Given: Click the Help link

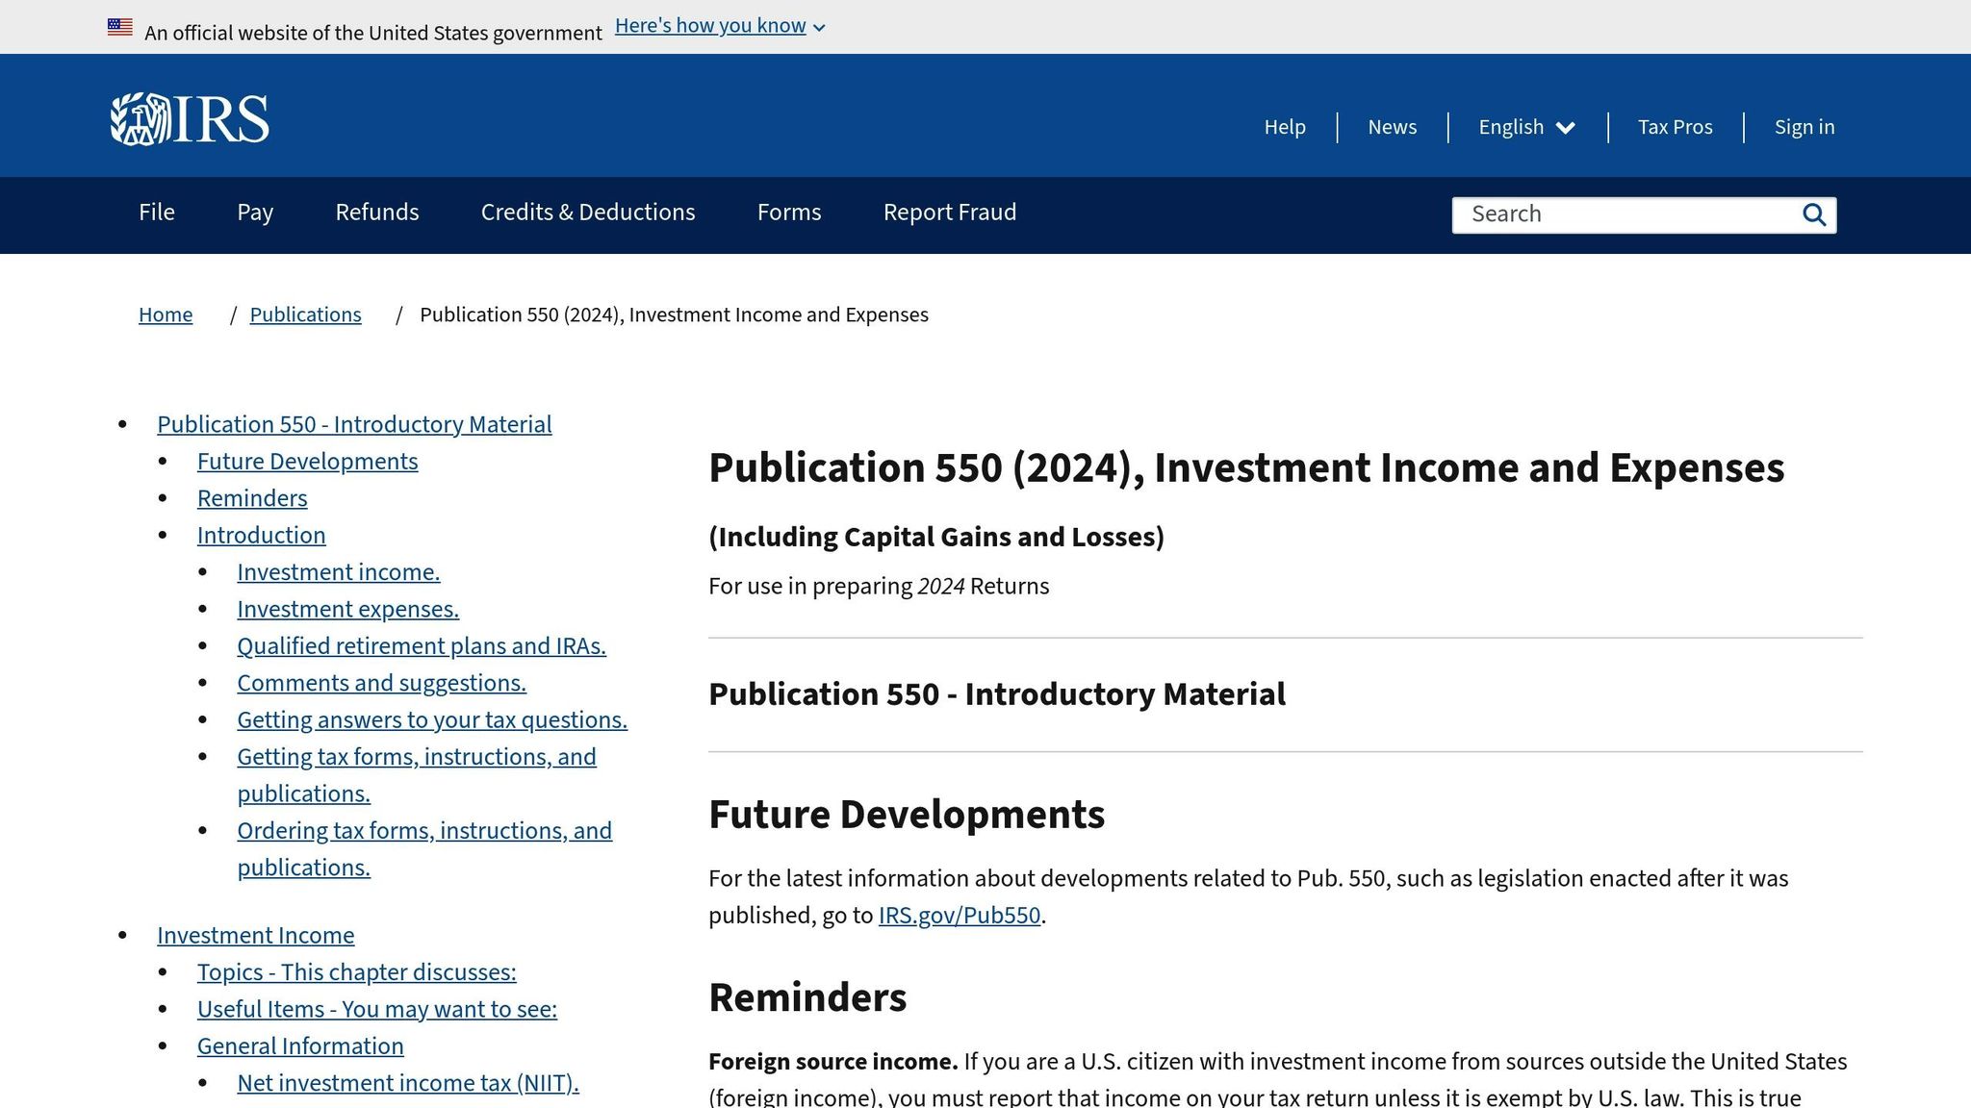Looking at the screenshot, I should (1284, 126).
